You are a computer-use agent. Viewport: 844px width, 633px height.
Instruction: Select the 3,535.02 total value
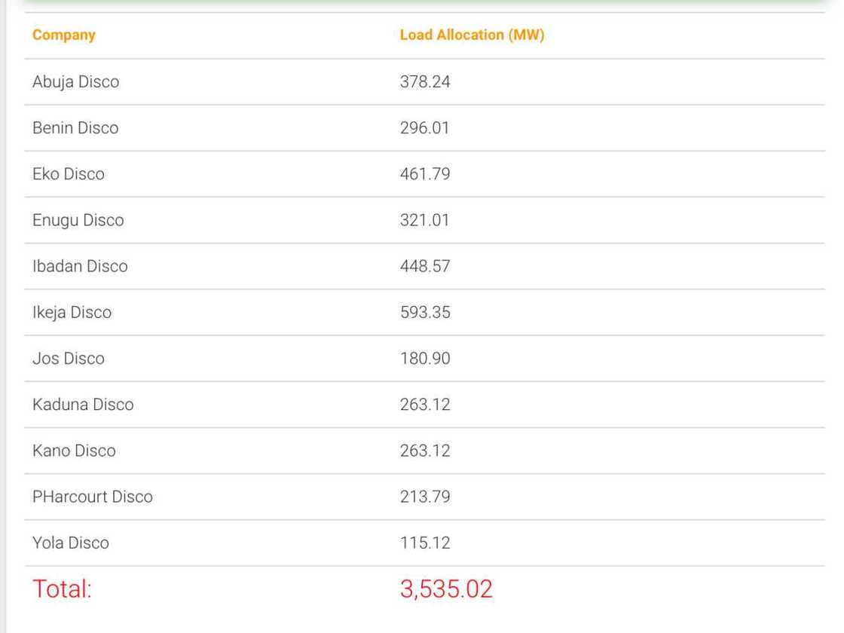446,589
